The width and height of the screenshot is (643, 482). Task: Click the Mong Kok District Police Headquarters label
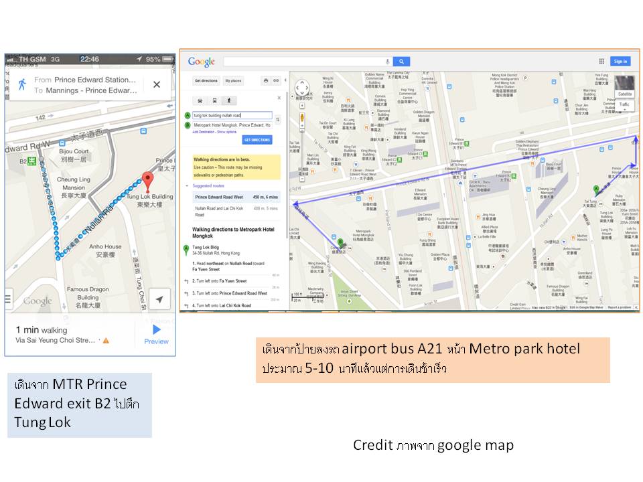click(504, 85)
